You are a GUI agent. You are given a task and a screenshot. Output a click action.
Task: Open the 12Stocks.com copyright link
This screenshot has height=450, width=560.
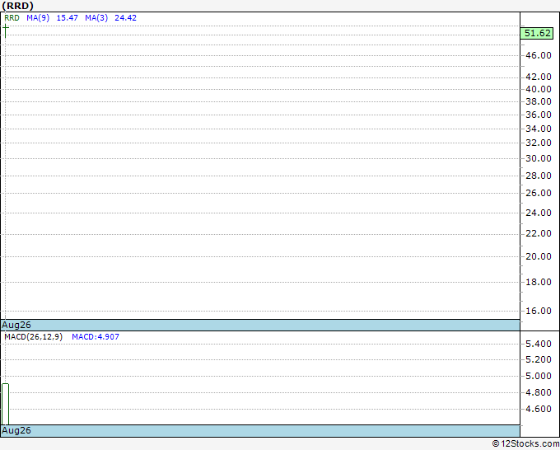(525, 443)
